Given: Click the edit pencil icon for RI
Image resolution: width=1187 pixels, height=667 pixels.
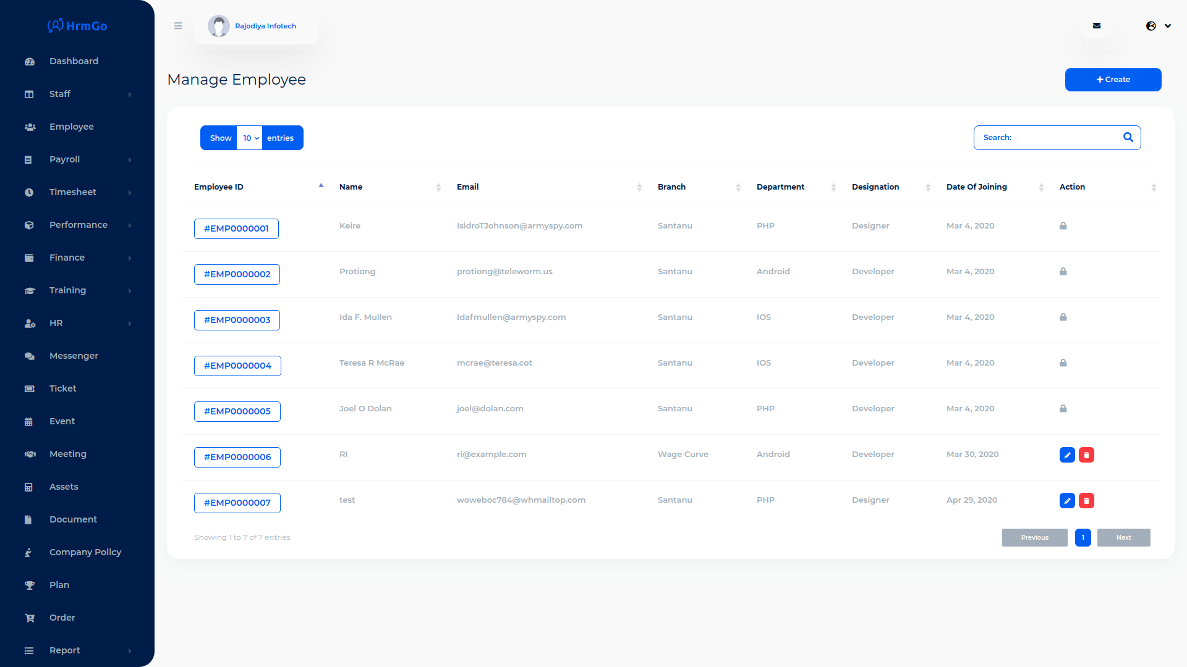Looking at the screenshot, I should pyautogui.click(x=1067, y=455).
